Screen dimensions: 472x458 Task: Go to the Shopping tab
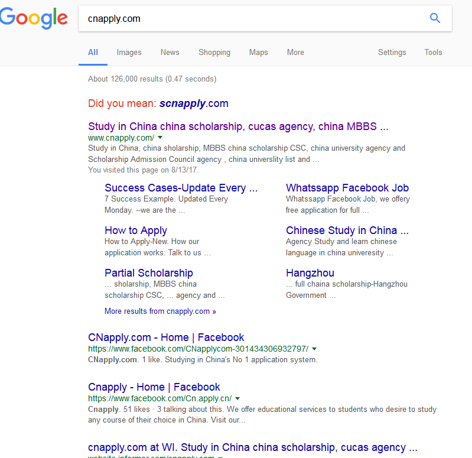214,53
